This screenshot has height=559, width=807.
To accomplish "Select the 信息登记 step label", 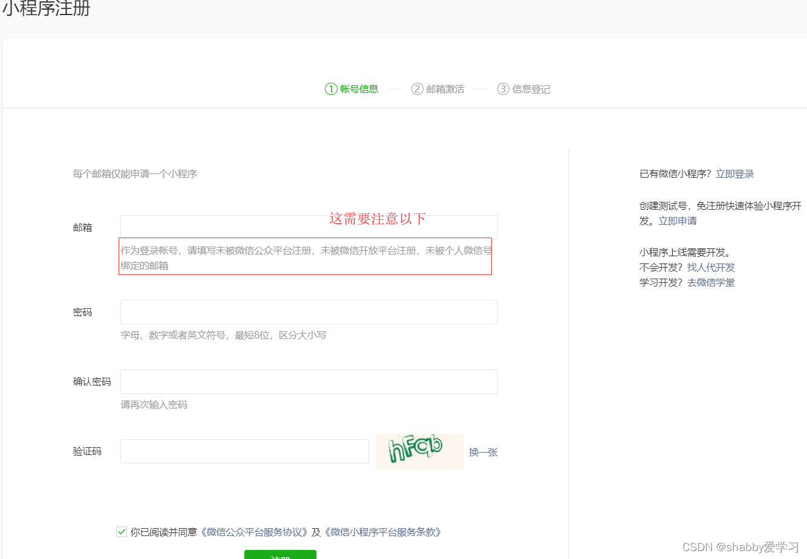I will (531, 89).
